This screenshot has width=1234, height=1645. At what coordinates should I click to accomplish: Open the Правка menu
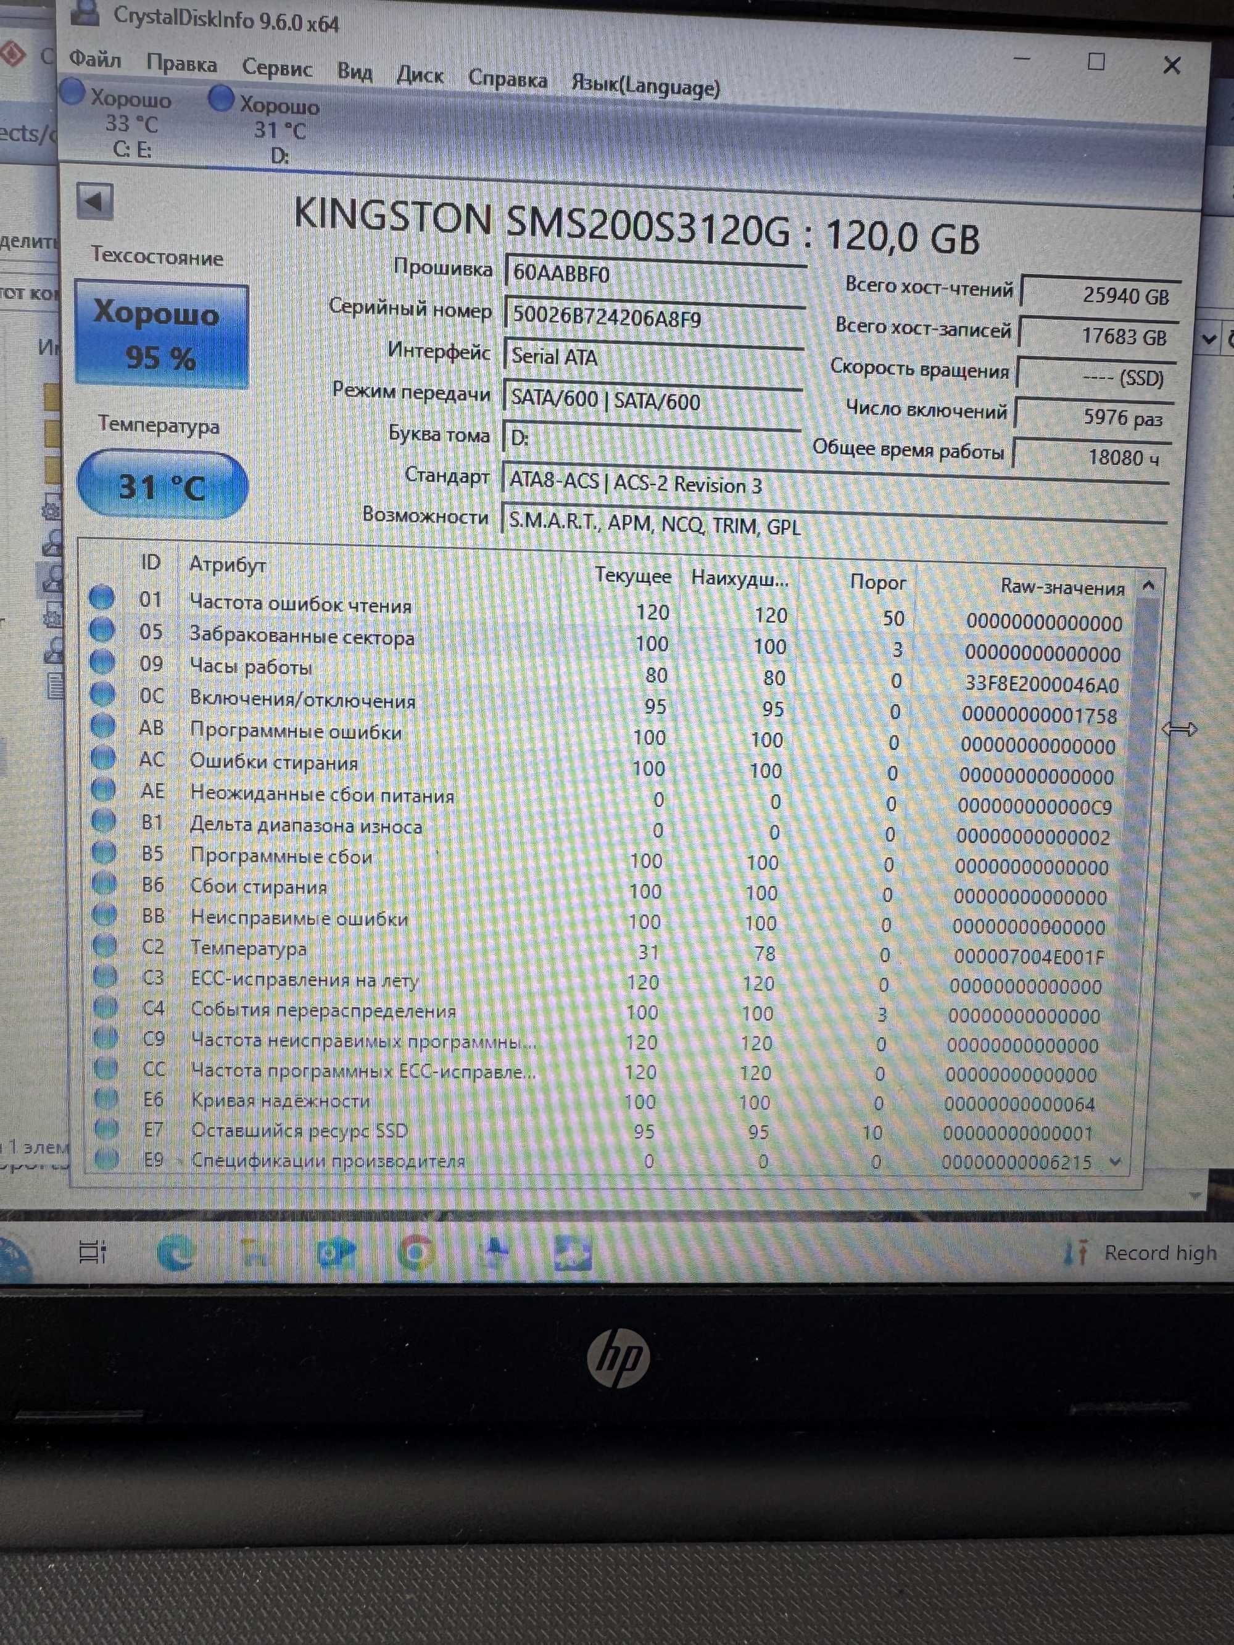pos(181,63)
